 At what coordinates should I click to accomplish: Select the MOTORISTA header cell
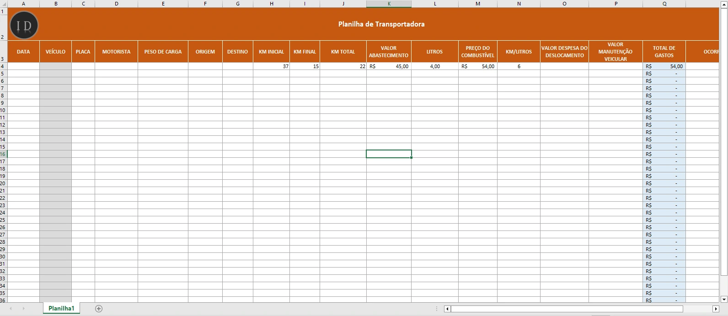point(116,52)
